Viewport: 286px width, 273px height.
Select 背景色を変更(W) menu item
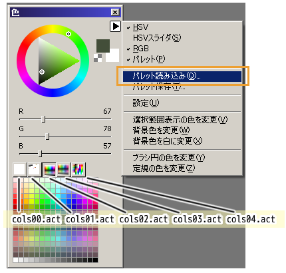tap(182, 131)
